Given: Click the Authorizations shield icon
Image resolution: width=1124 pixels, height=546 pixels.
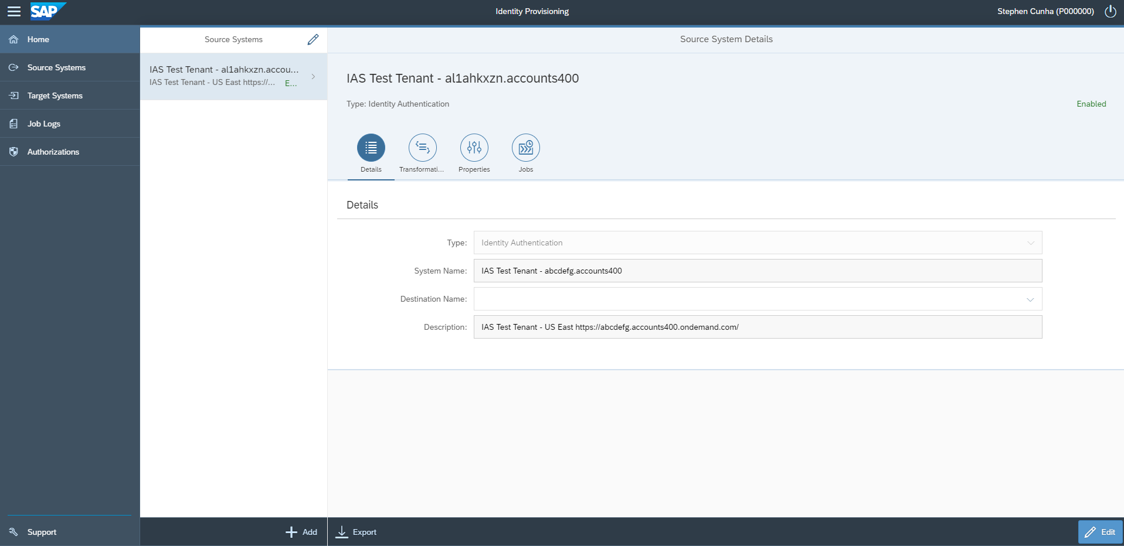Looking at the screenshot, I should tap(13, 152).
